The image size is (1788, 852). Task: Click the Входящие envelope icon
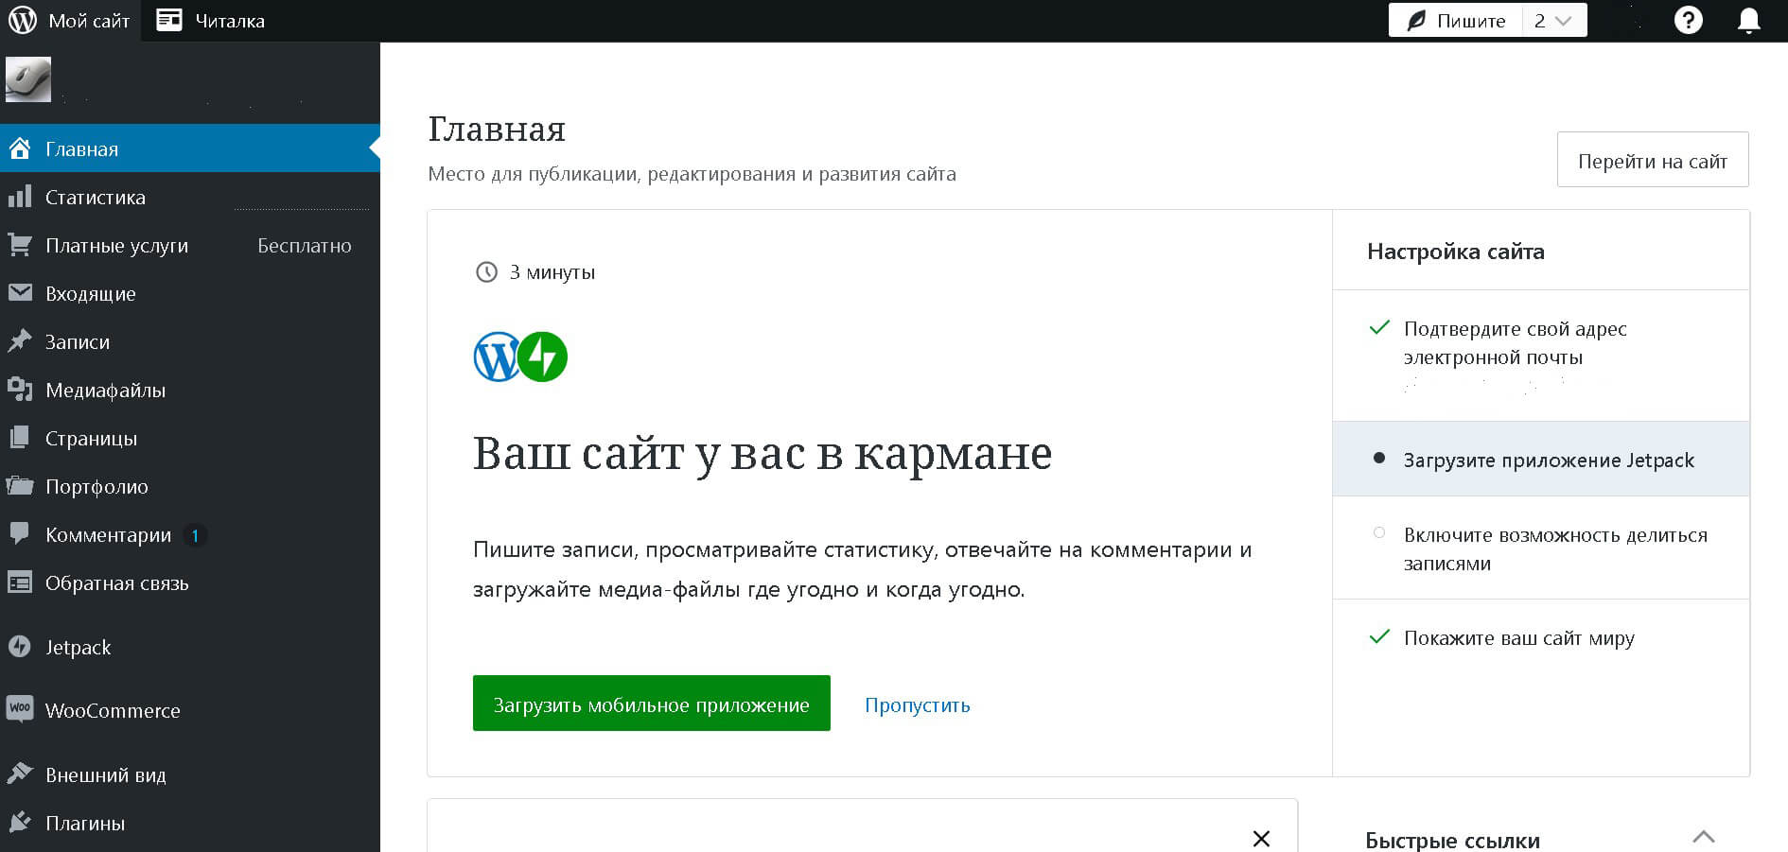click(20, 293)
